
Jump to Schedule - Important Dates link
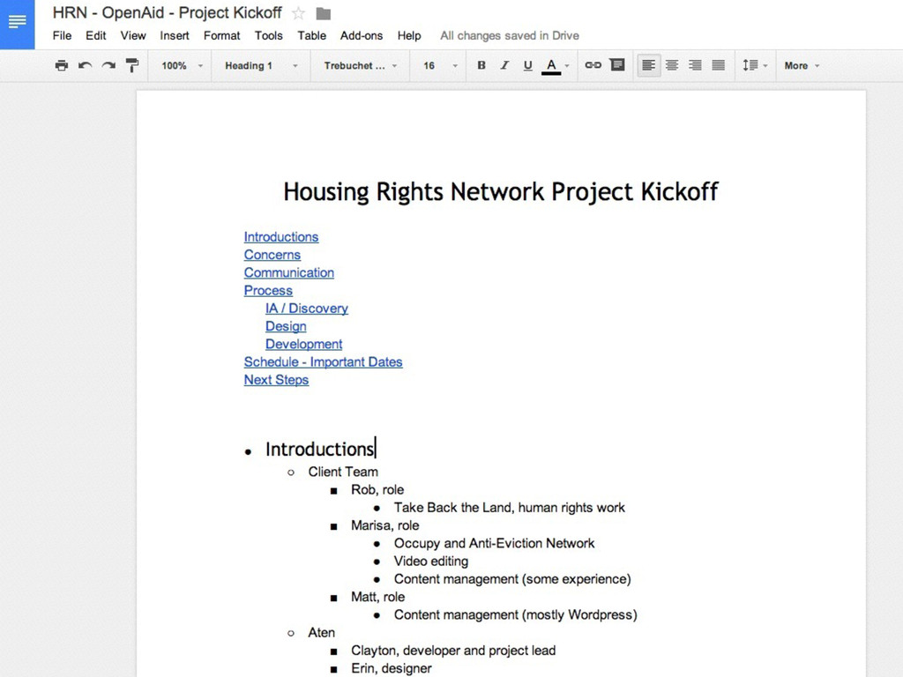click(323, 361)
